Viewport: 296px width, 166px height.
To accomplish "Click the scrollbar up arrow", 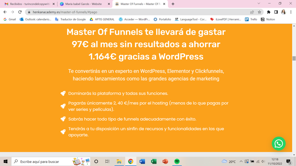I will pos(294,26).
